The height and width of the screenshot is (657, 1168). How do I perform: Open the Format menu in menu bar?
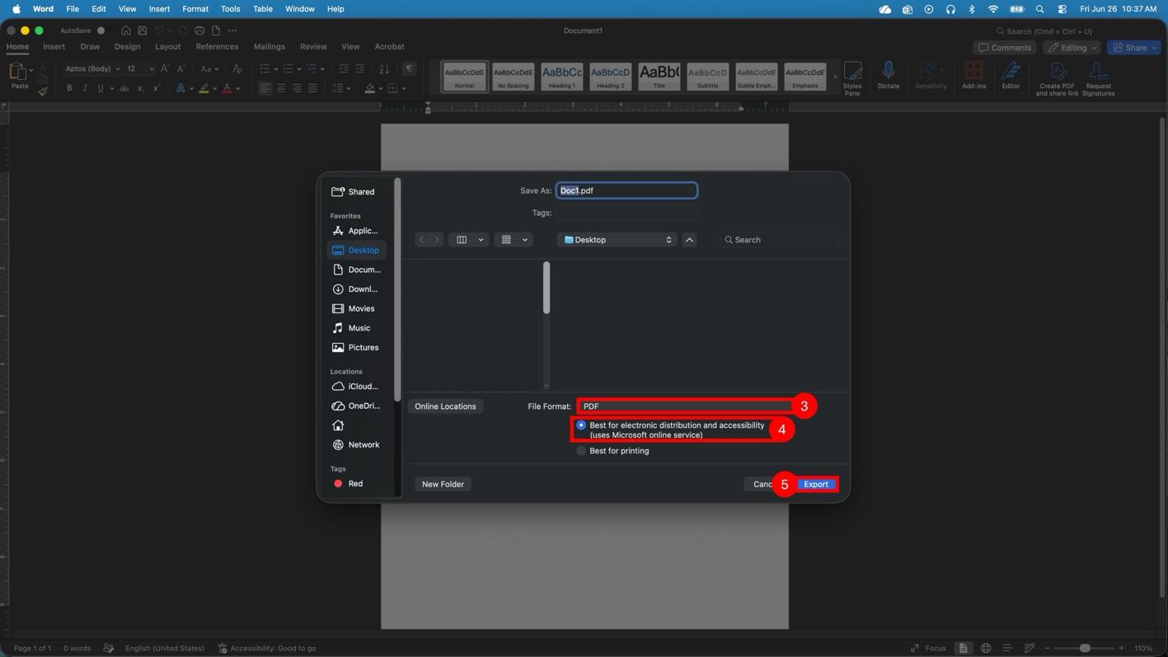195,9
